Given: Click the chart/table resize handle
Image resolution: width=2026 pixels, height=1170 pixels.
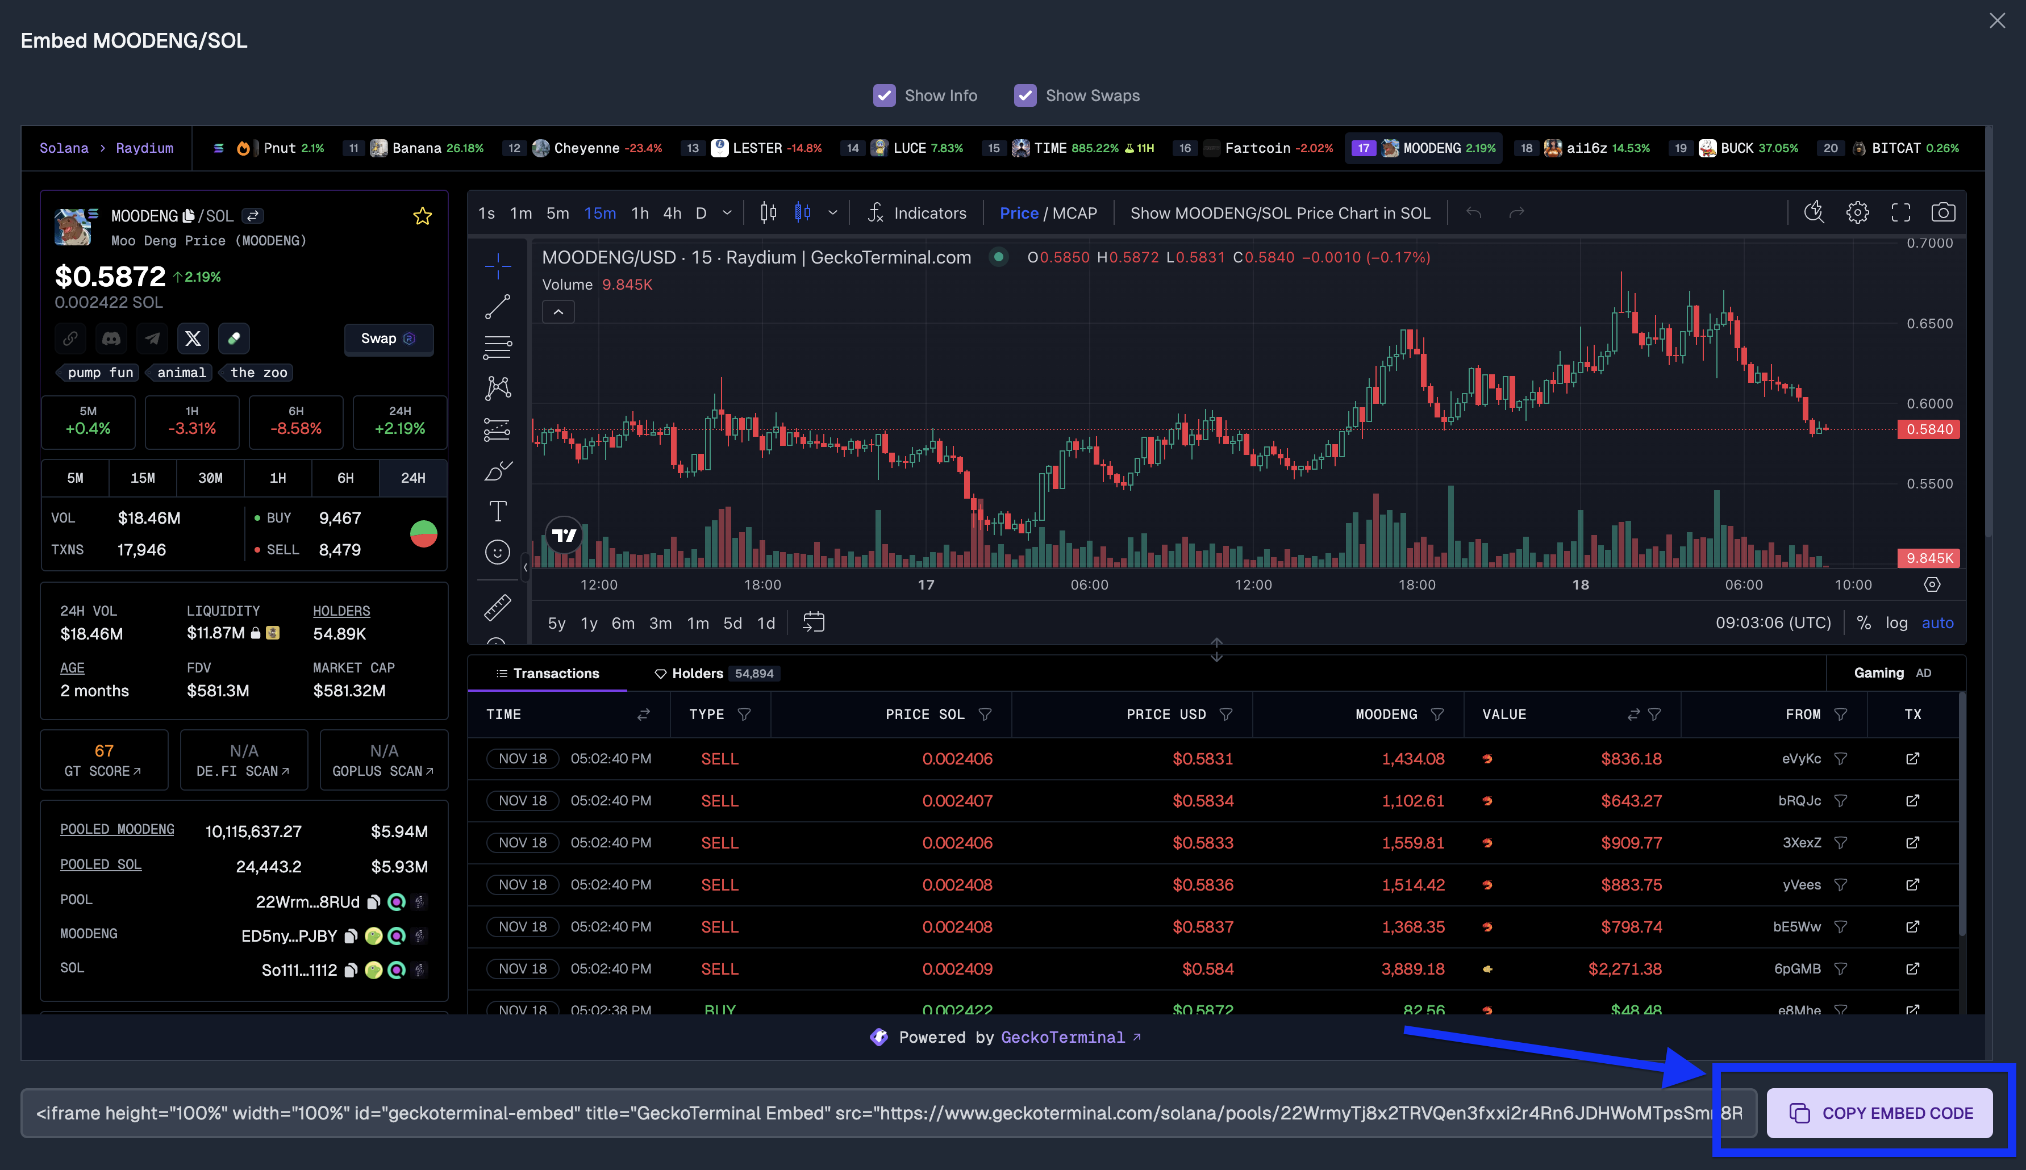Looking at the screenshot, I should coord(1217,649).
